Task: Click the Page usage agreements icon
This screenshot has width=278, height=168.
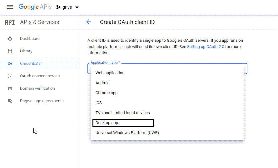Action: pos(10,101)
